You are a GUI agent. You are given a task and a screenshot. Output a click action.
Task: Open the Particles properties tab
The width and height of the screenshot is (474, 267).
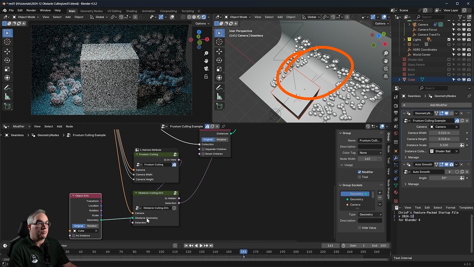(396, 165)
